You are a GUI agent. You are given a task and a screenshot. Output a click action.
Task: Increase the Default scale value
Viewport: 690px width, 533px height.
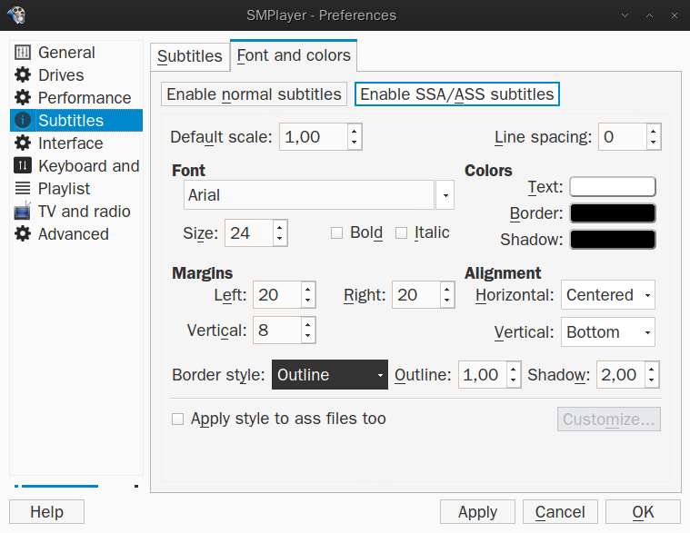(x=355, y=131)
